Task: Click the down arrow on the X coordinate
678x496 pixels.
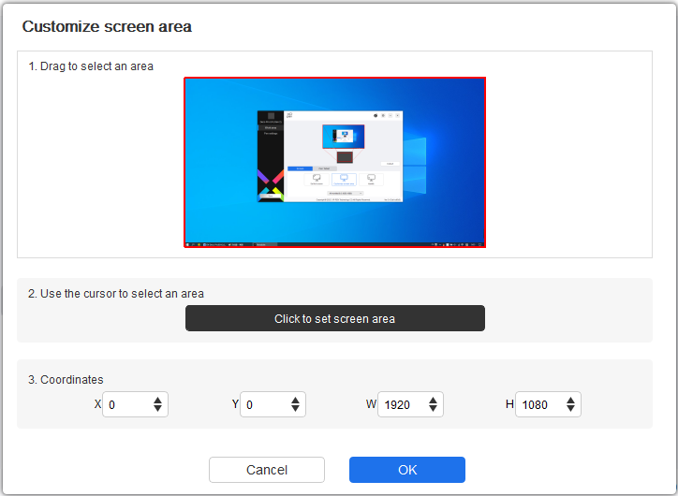Action: (157, 409)
